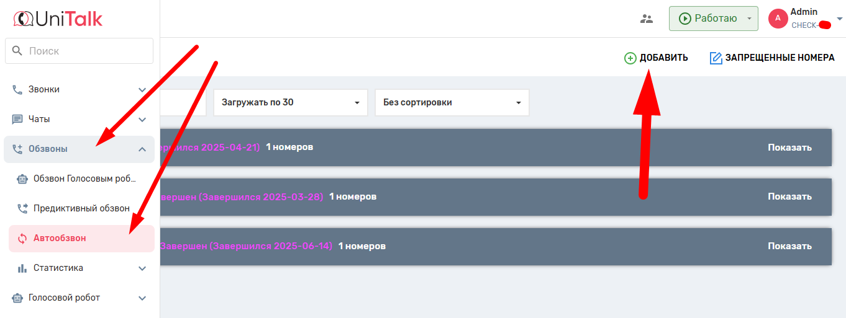Click the phone icon next to Звонки
This screenshot has height=318, width=846.
coord(17,89)
